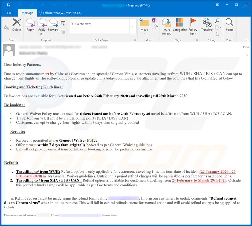
Task: Click the obscured refund form online link
Action: 123,198
